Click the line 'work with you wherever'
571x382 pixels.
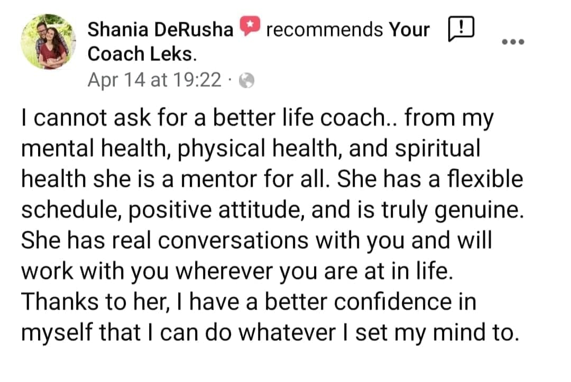click(237, 271)
